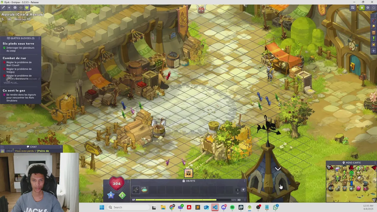Select quest Combat de rue
The width and height of the screenshot is (377, 212).
click(14, 58)
